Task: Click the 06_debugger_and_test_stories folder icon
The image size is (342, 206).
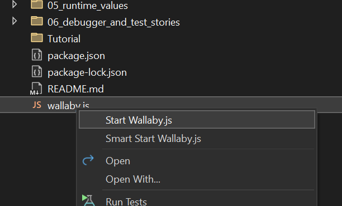Action: coord(37,21)
